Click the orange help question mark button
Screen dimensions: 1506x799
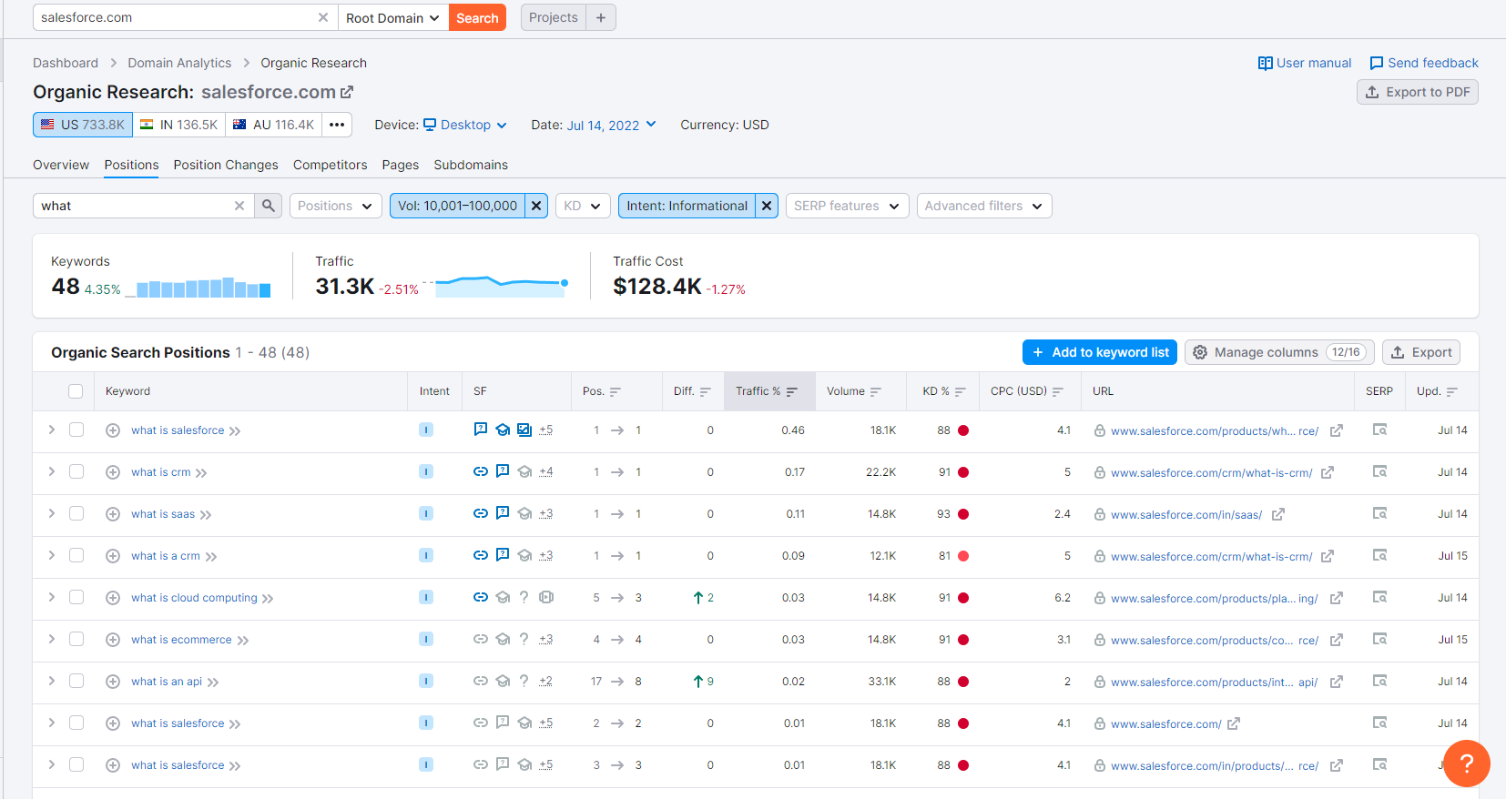click(x=1466, y=764)
